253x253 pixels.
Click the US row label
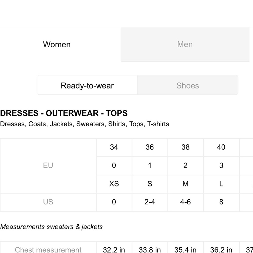tap(48, 202)
